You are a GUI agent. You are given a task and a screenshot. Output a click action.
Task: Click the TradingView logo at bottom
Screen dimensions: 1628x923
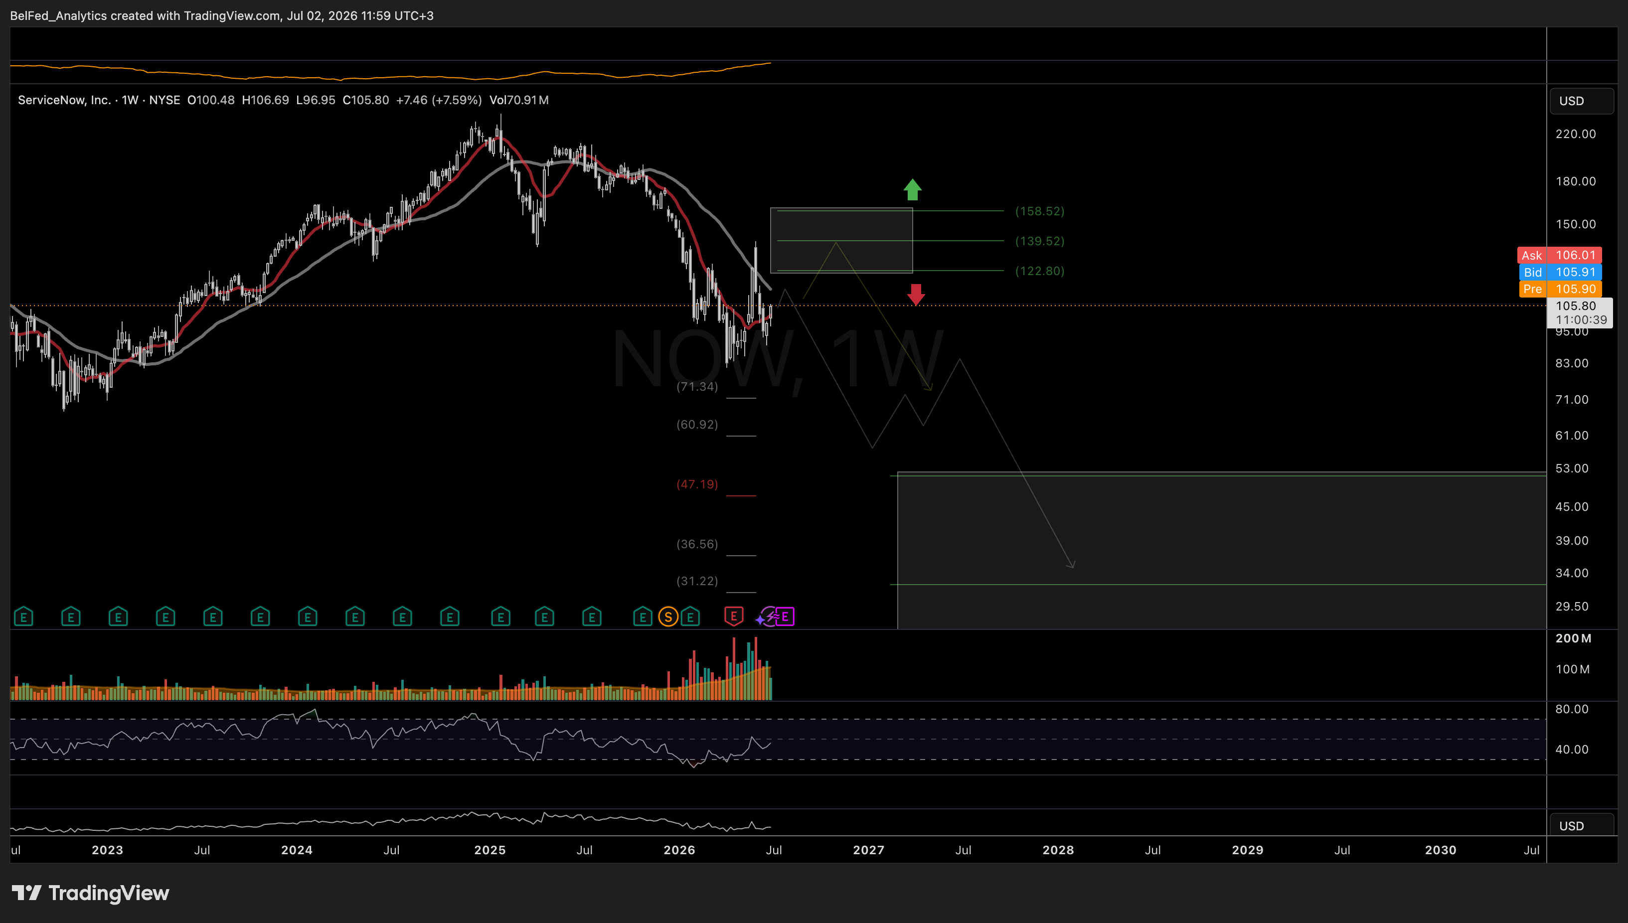(x=91, y=893)
